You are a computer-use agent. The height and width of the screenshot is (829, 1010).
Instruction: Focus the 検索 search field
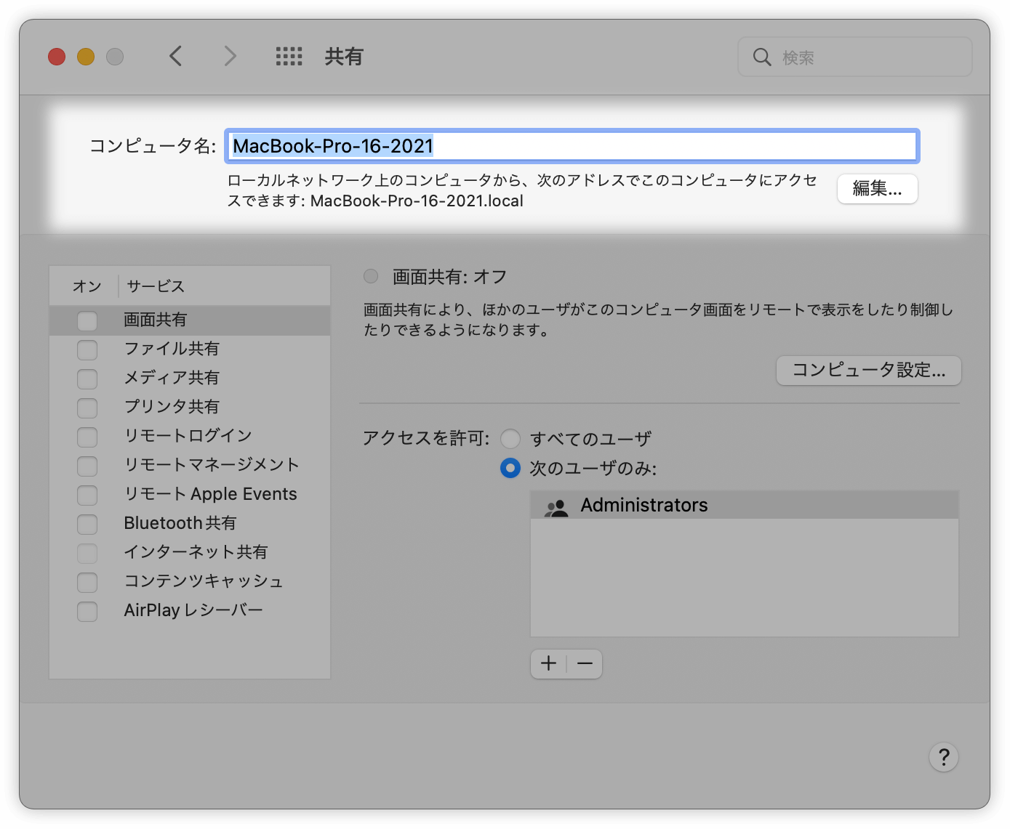tap(855, 57)
